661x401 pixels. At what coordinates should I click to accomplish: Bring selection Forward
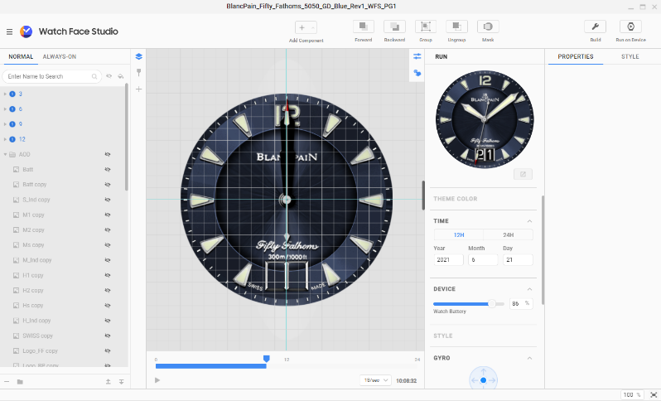[363, 27]
